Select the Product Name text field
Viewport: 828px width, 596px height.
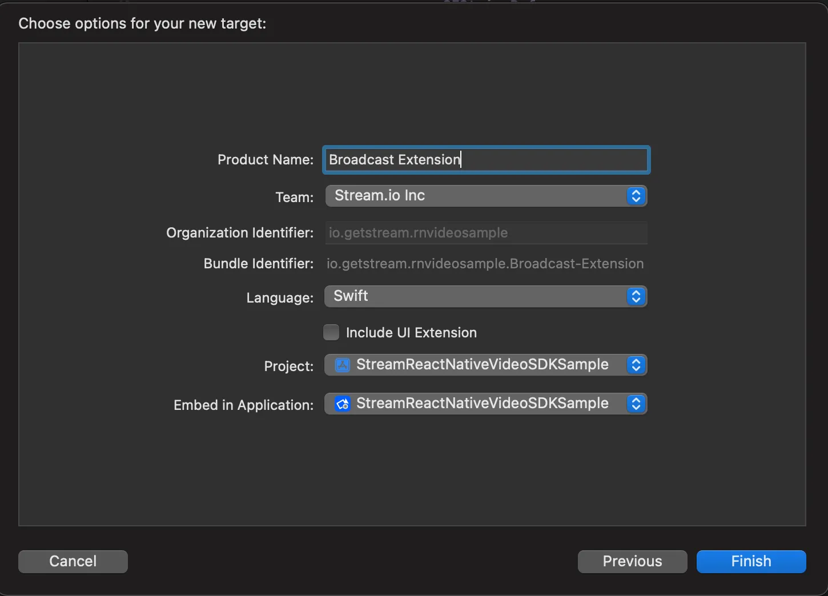click(x=485, y=160)
